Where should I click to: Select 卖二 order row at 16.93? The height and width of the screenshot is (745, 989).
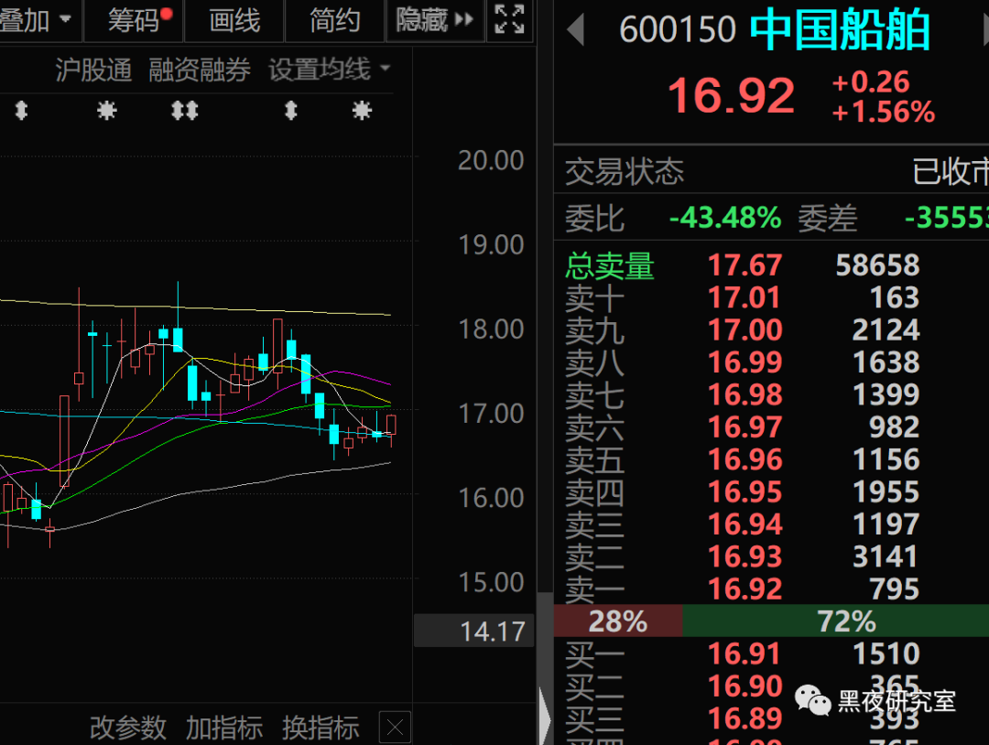(771, 556)
